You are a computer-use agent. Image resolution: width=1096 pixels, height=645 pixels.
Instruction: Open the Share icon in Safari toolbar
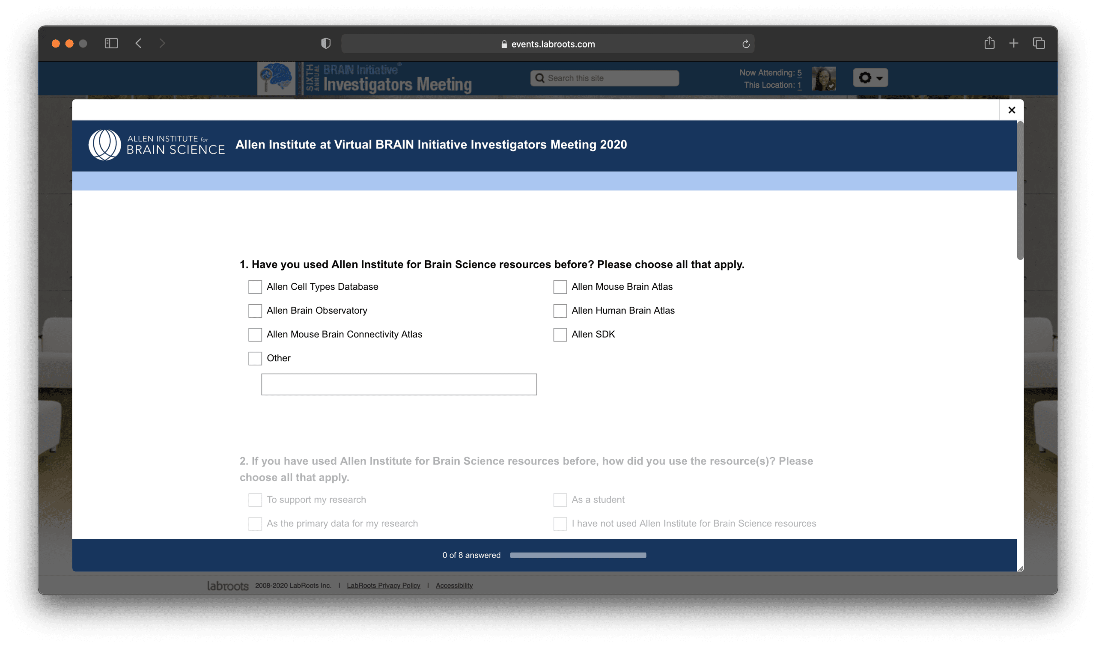click(x=989, y=43)
